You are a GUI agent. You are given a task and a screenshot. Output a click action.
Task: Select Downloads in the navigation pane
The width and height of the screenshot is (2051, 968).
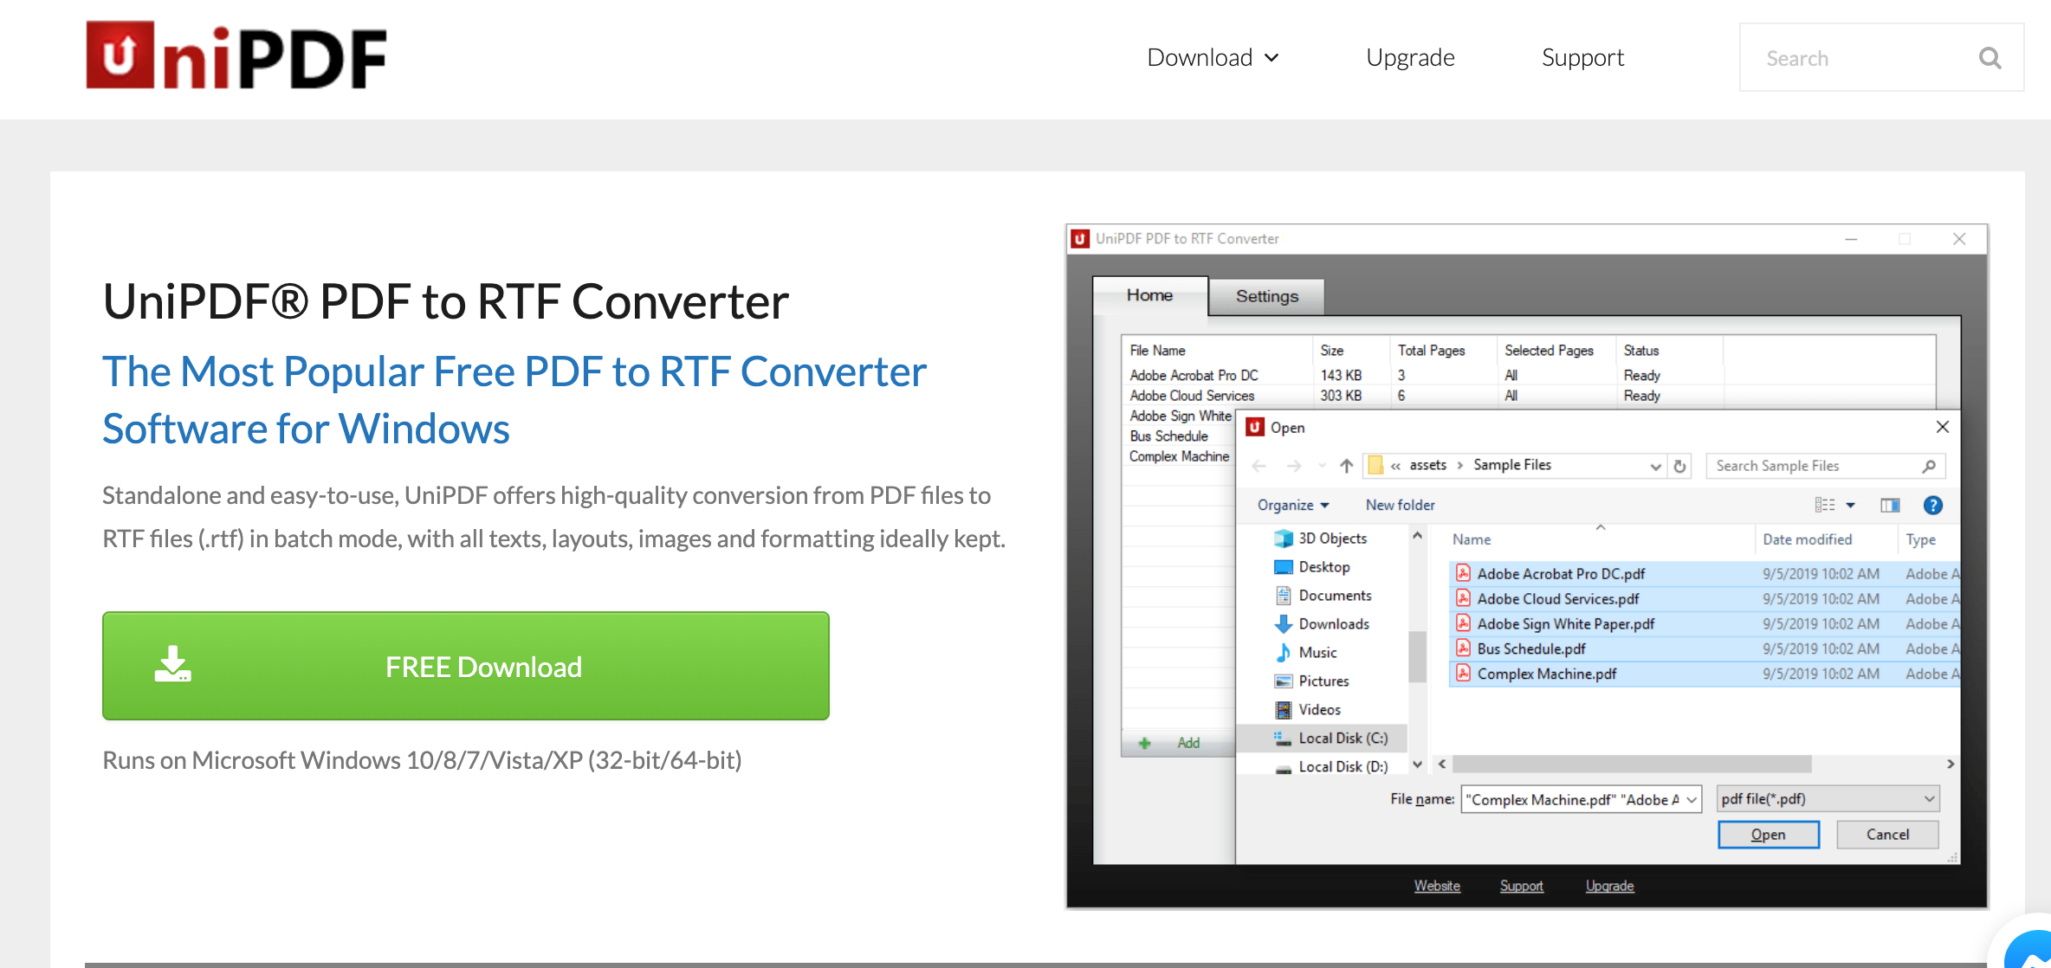1323,624
